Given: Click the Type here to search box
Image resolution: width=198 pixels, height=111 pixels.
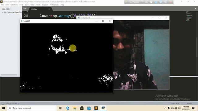Looking at the screenshot, I should [x=32, y=108].
